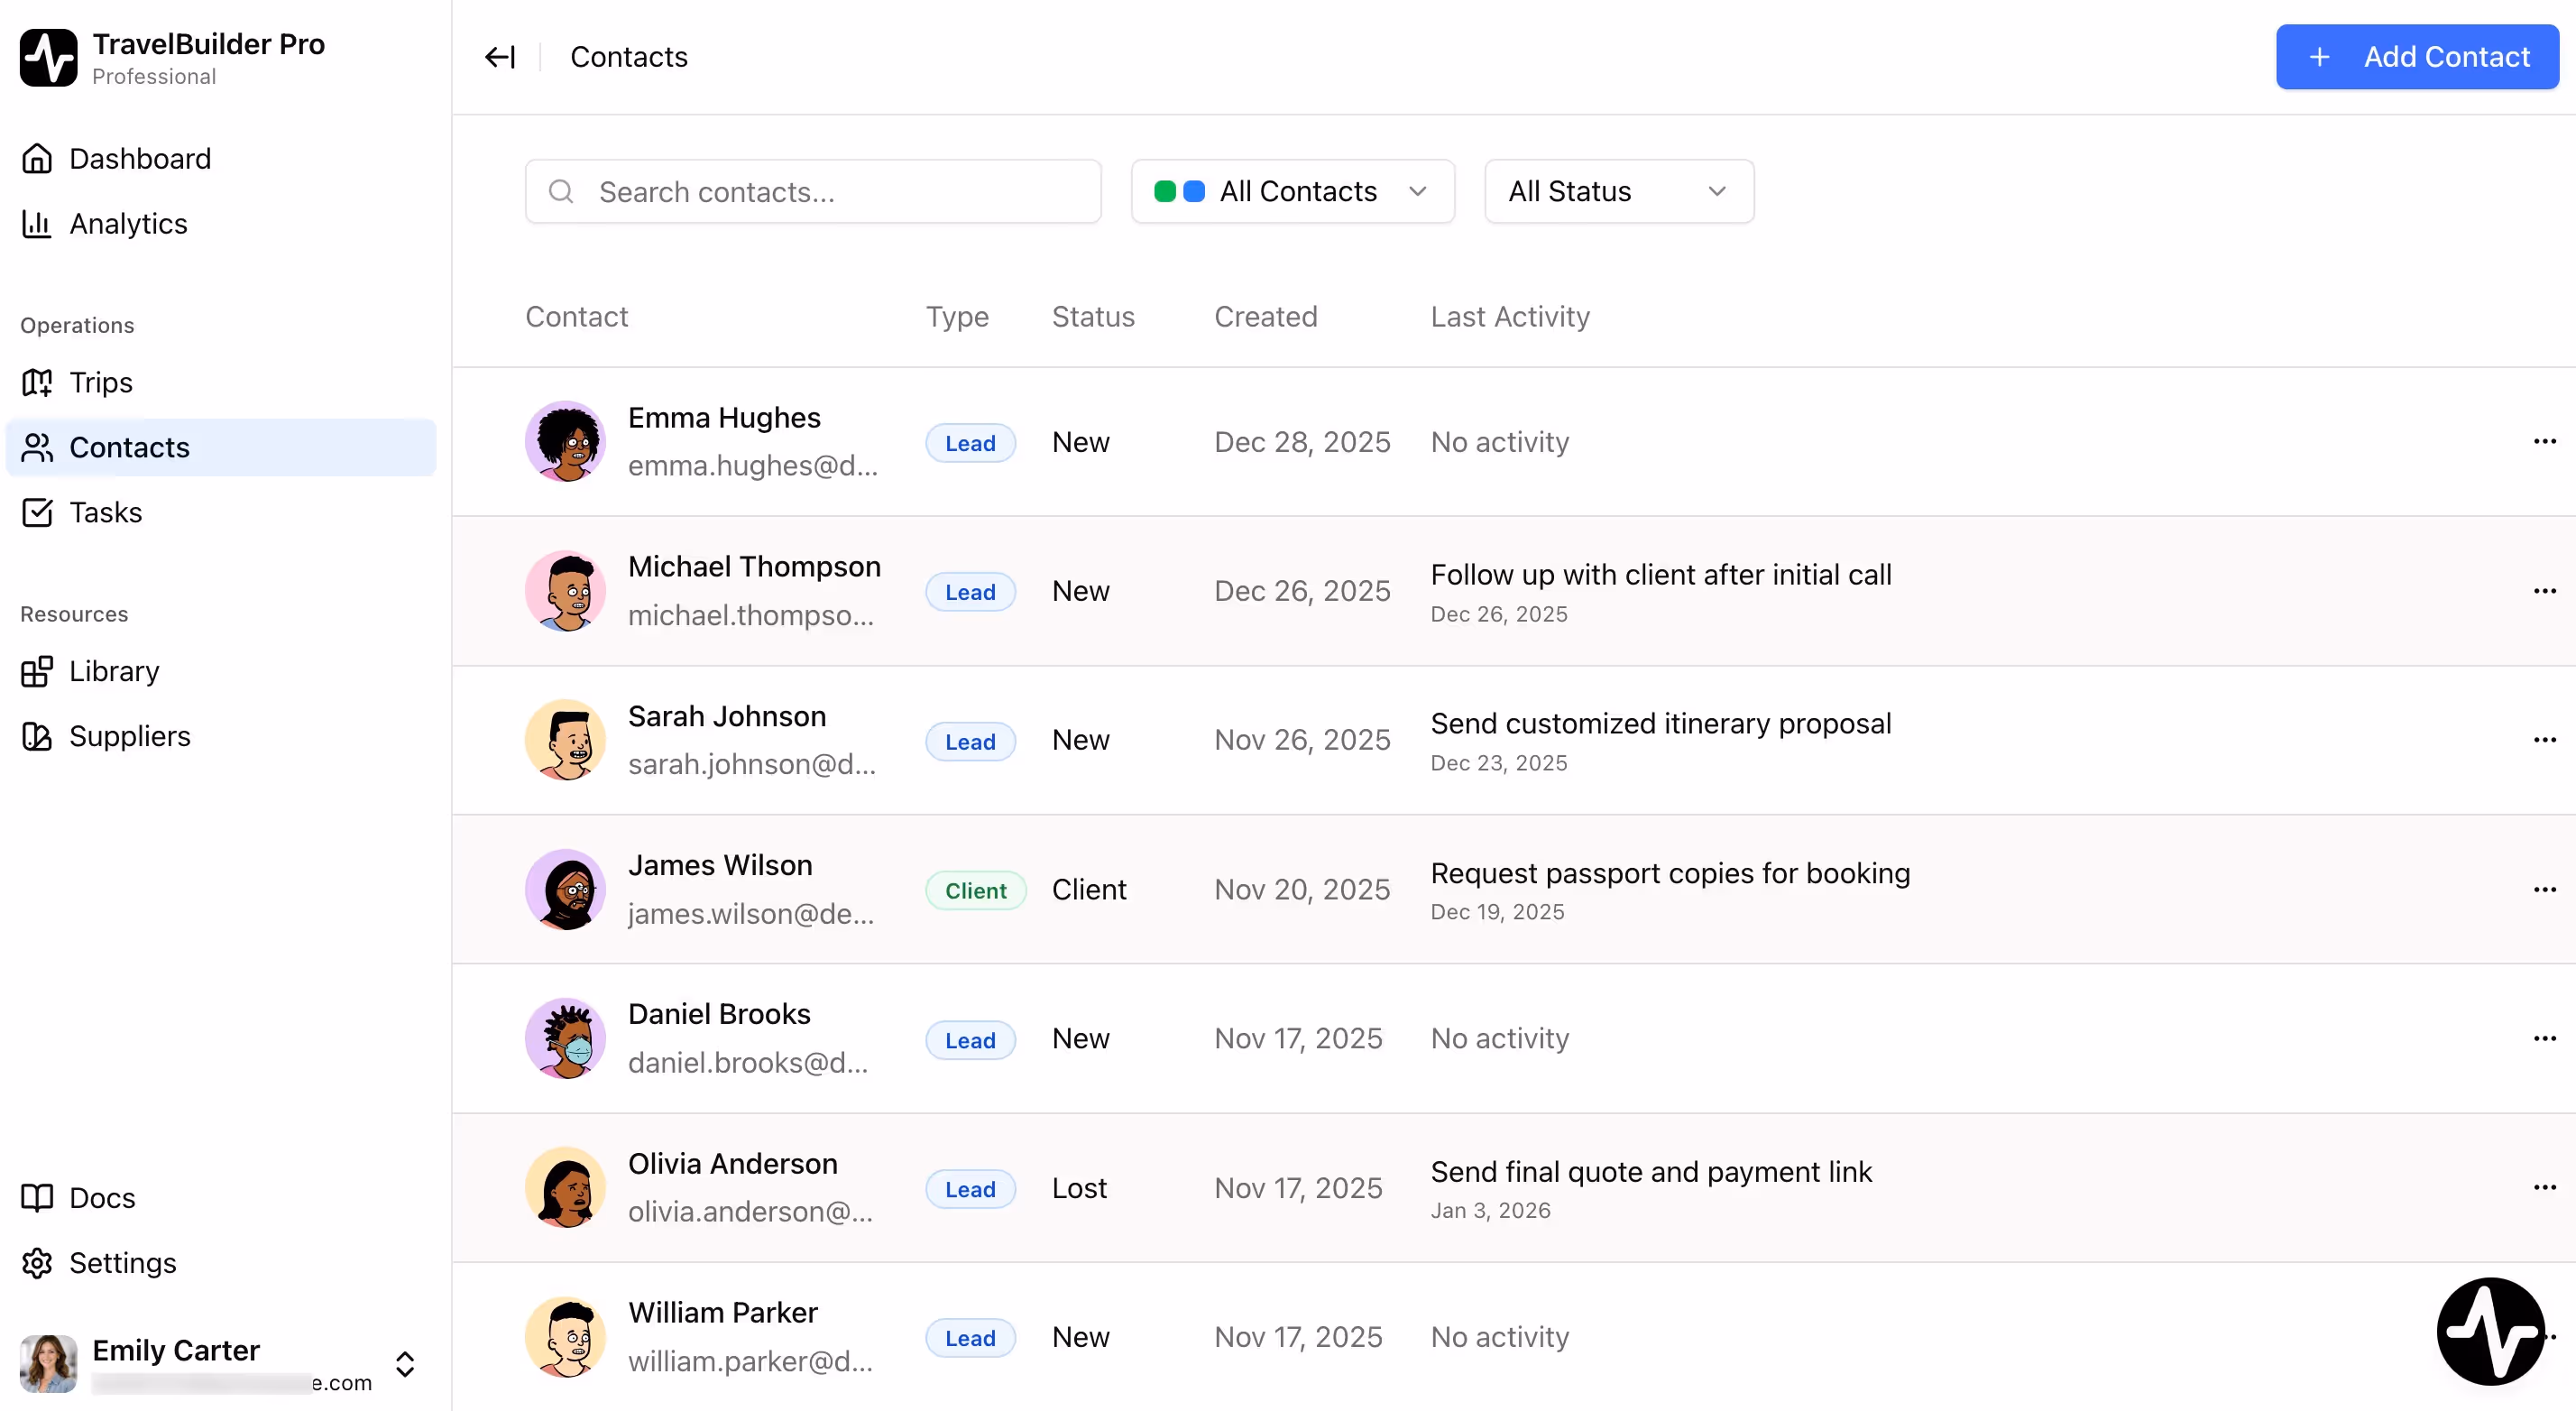Open the actions menu for Olivia Anderson
This screenshot has height=1411, width=2576.
[2544, 1187]
